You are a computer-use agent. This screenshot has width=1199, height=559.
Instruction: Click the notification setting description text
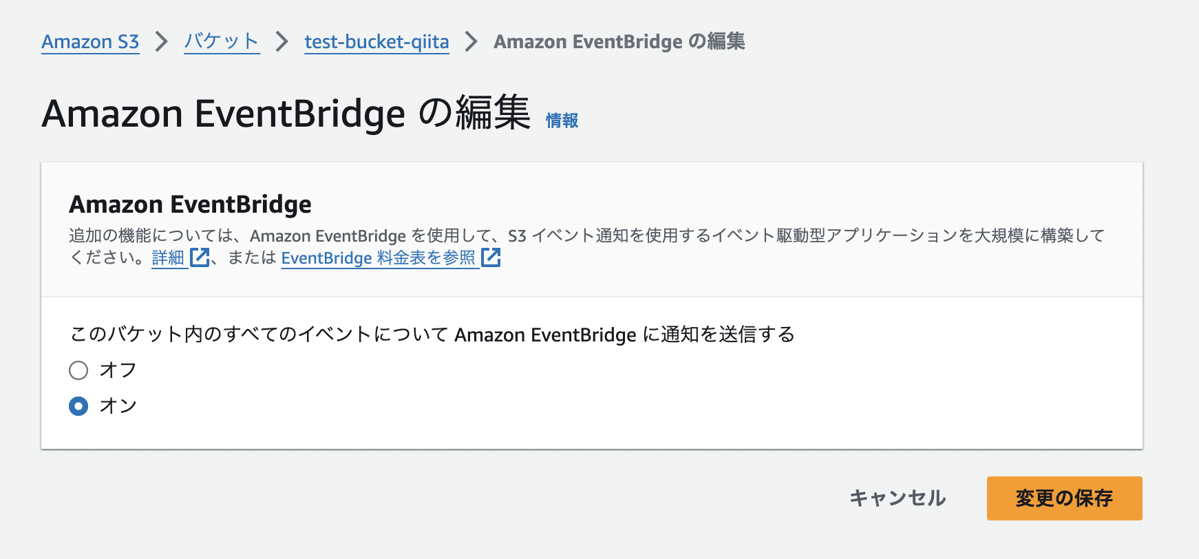pyautogui.click(x=431, y=335)
